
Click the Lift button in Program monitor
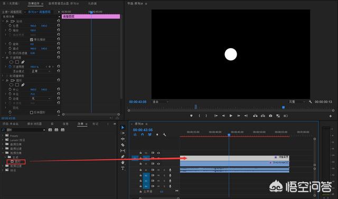pyautogui.click(x=255, y=116)
